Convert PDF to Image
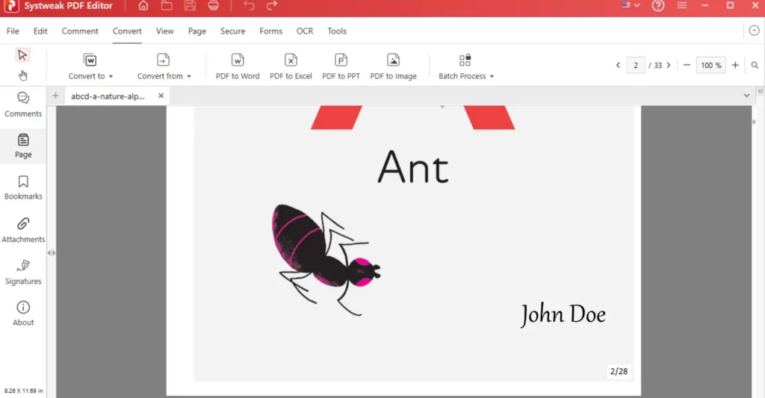Screen dimensions: 765x398 coord(393,66)
